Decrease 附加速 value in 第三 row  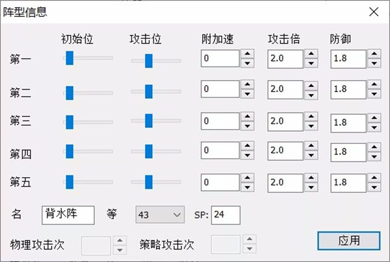[x=247, y=126]
